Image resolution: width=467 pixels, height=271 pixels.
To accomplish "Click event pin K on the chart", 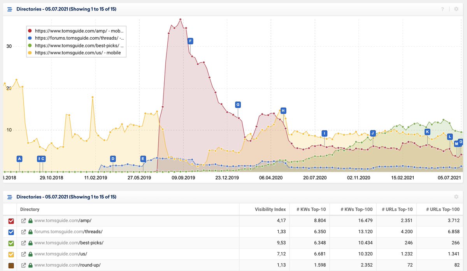I will coord(427,132).
